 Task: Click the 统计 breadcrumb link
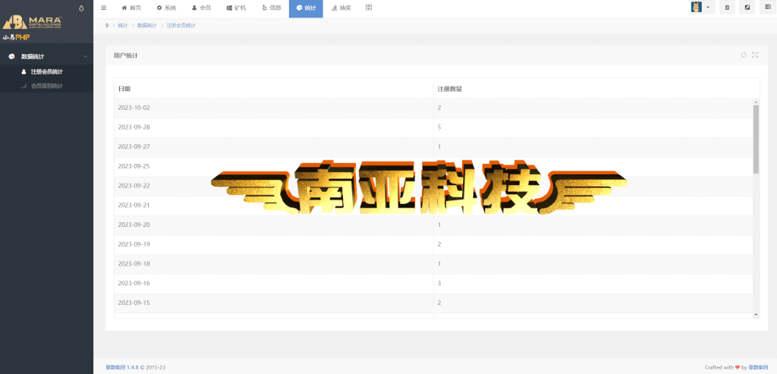point(122,25)
